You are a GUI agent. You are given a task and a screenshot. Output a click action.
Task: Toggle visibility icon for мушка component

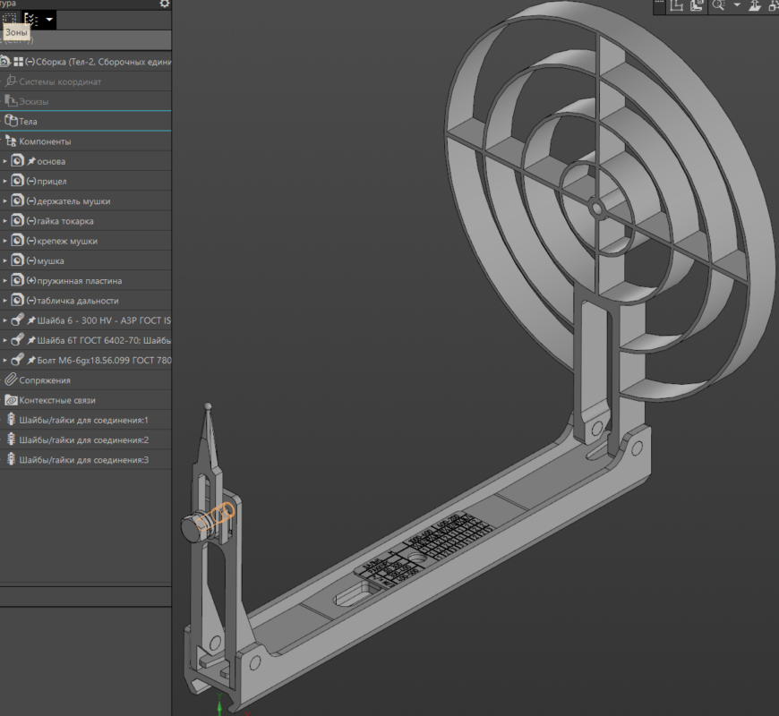pyautogui.click(x=17, y=260)
